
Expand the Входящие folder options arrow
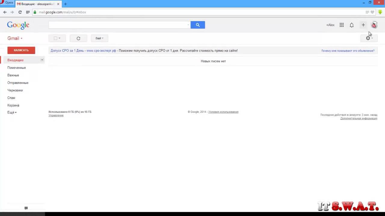(x=42, y=60)
